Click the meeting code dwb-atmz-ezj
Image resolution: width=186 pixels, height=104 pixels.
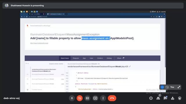point(12,98)
